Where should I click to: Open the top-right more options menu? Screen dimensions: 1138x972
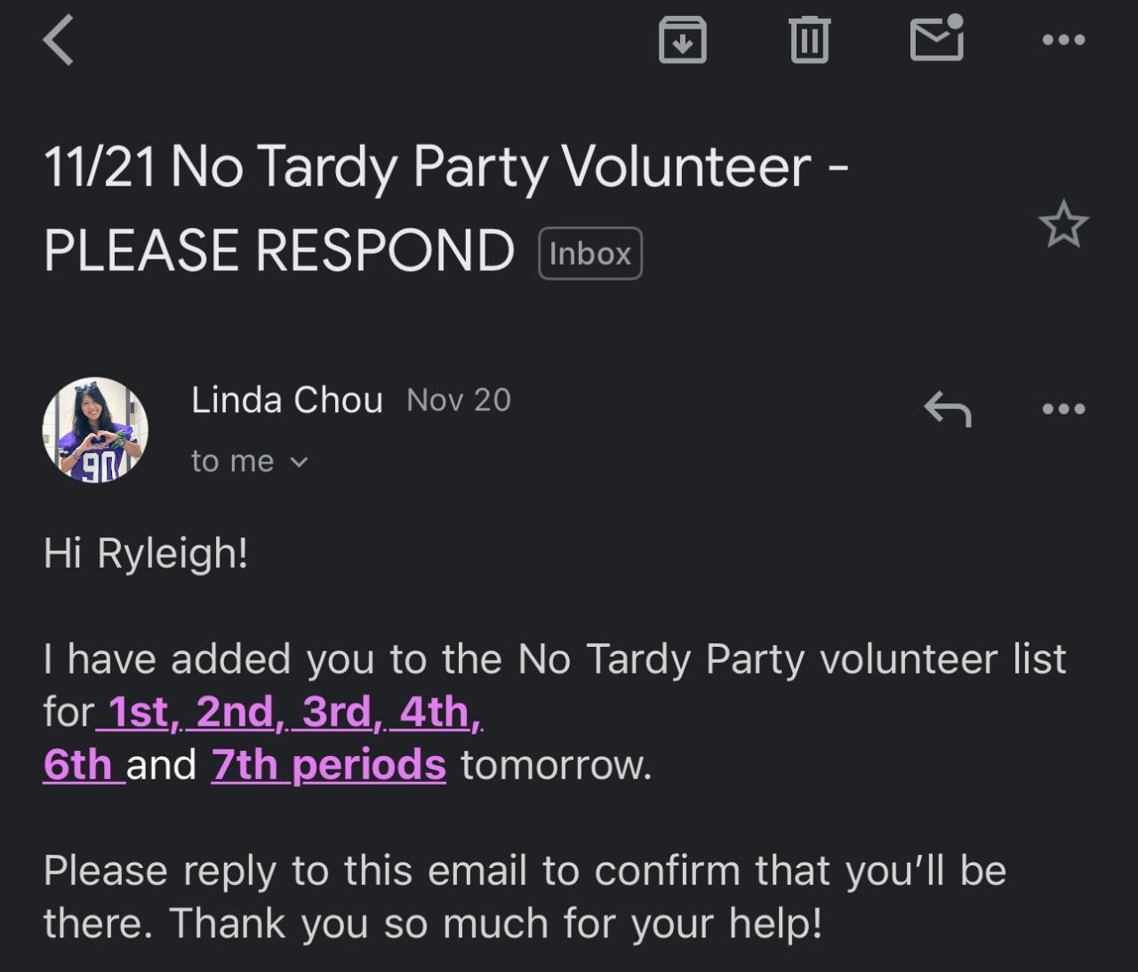(x=1063, y=40)
